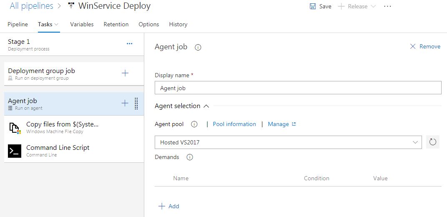
Task: Grab the Agent job reorder handle
Action: click(136, 103)
